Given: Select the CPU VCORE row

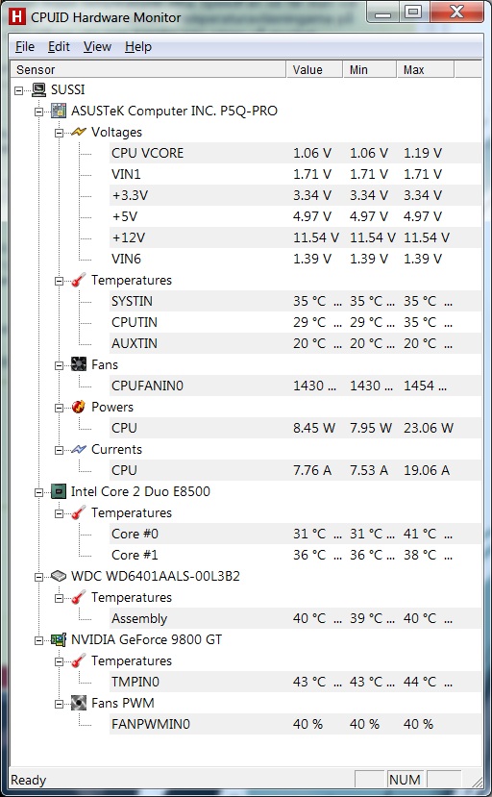Looking at the screenshot, I should click(295, 153).
